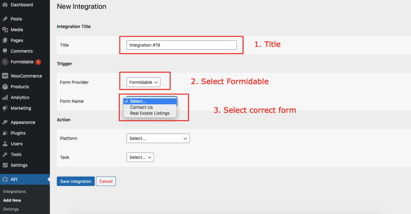Viewport: 411px width, 214px height.
Task: Click the WooCommerce icon in the sidebar
Action: pyautogui.click(x=5, y=76)
